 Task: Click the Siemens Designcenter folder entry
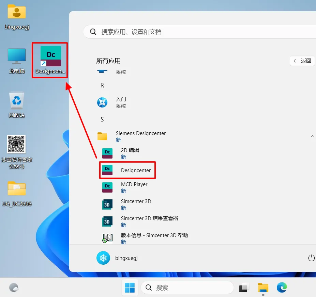click(x=131, y=136)
